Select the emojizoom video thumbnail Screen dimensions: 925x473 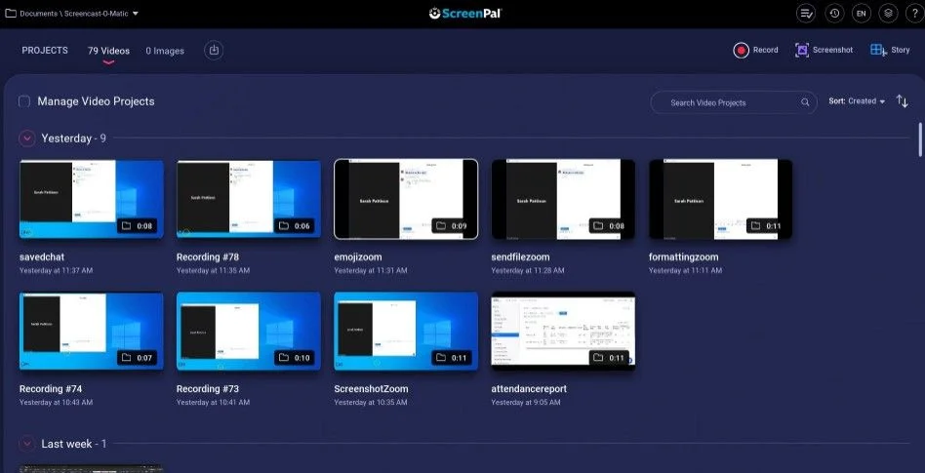point(406,199)
